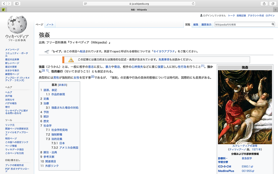278x174 pixels.
Task: Click the E960.1 external link
Action: [x=247, y=166]
